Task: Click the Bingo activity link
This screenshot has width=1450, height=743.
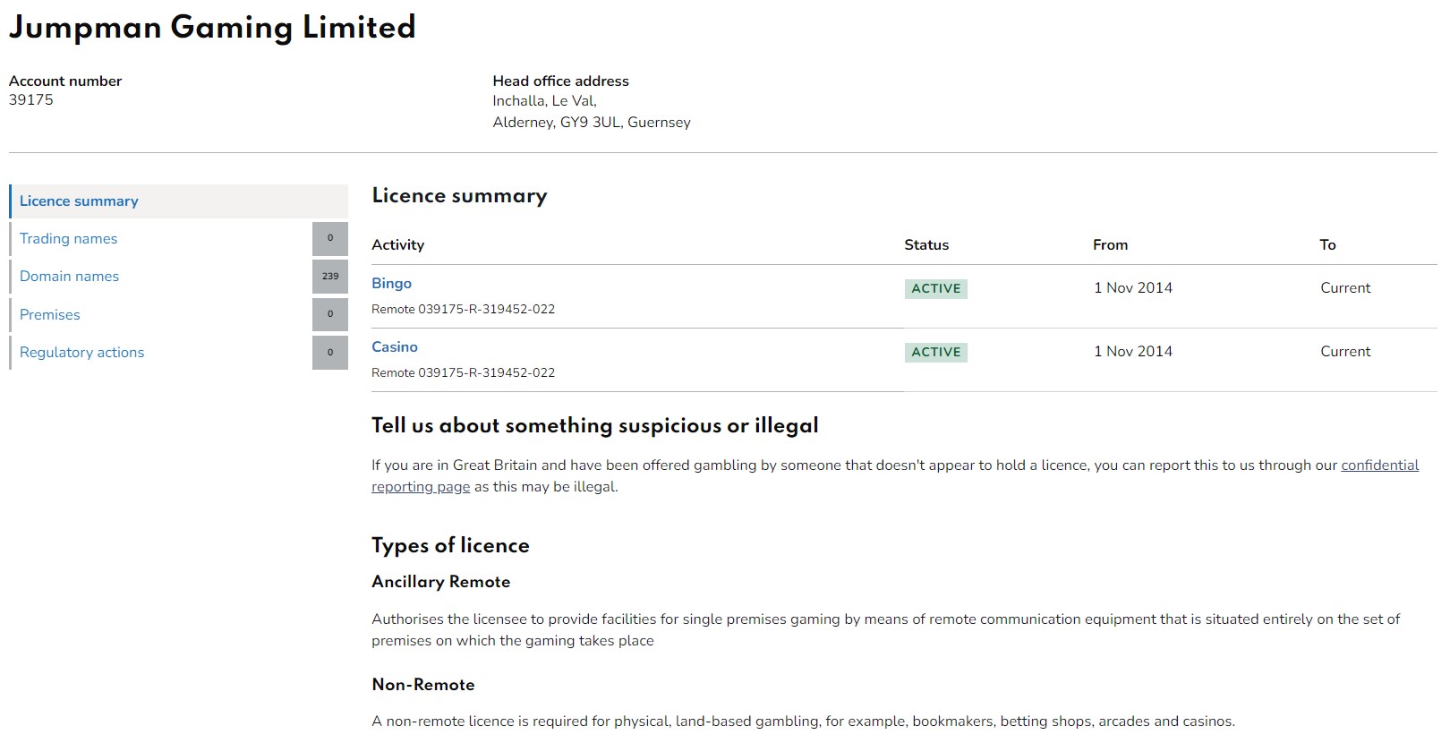Action: point(391,284)
